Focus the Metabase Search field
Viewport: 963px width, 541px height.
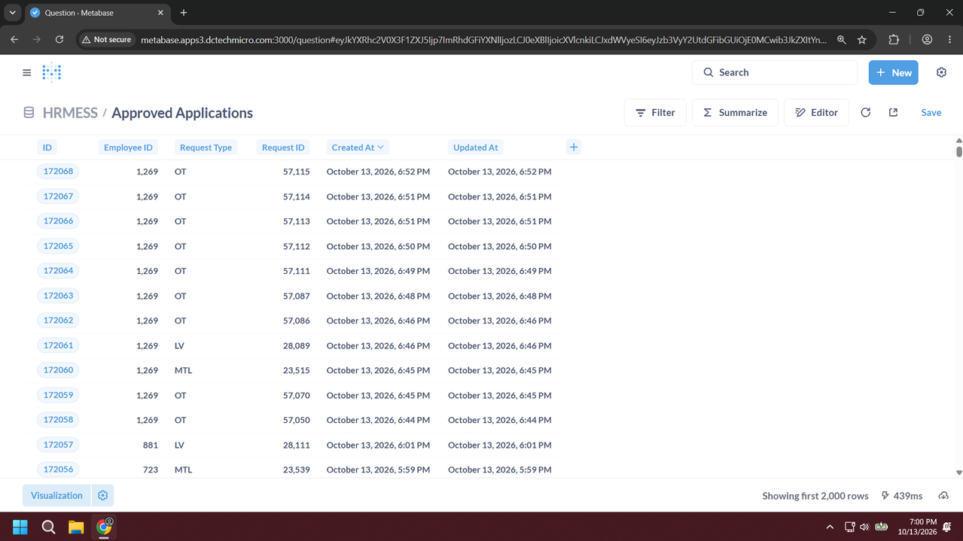tap(775, 72)
